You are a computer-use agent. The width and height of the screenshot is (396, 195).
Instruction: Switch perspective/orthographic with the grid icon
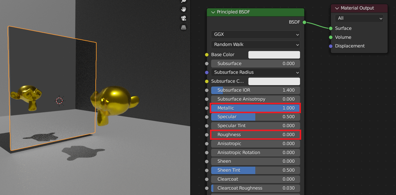point(184,27)
